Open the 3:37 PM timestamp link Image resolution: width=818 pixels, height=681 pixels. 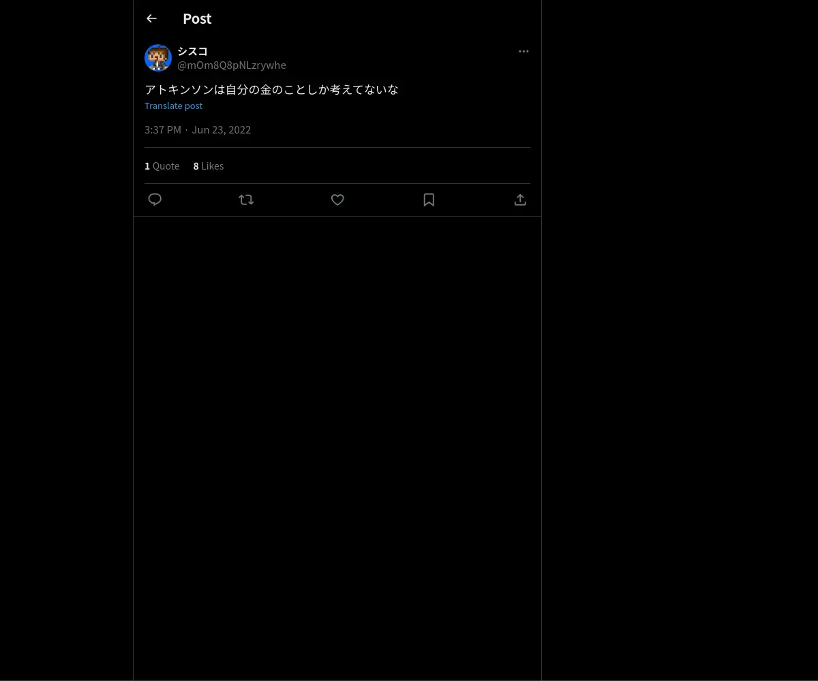163,129
